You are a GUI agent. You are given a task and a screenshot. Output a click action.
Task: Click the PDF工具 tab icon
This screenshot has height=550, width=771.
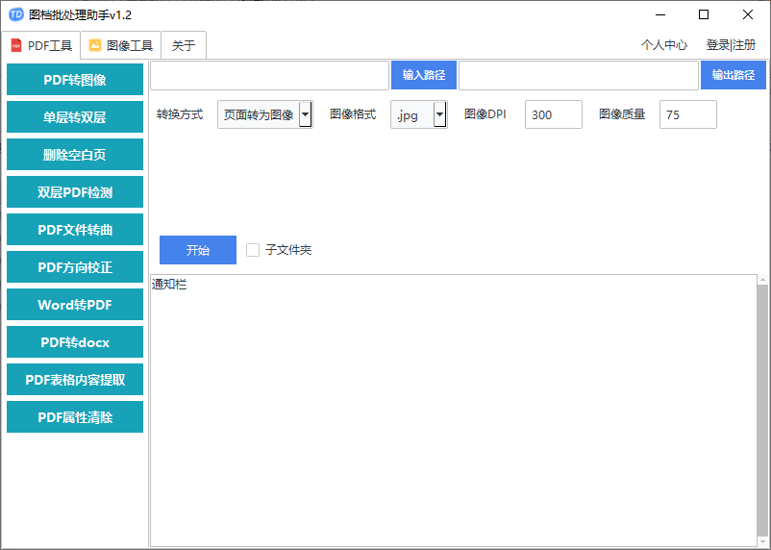click(x=16, y=45)
